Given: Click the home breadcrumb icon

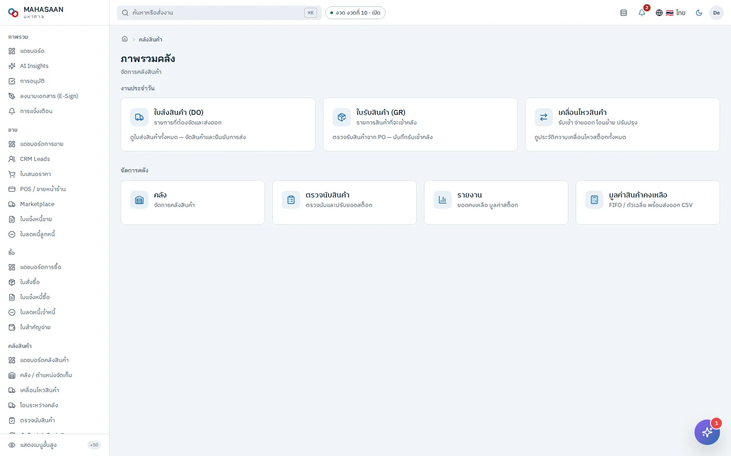Looking at the screenshot, I should (125, 39).
